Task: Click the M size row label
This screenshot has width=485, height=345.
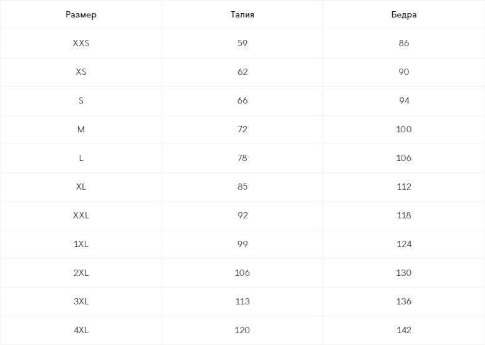Action: 81,129
